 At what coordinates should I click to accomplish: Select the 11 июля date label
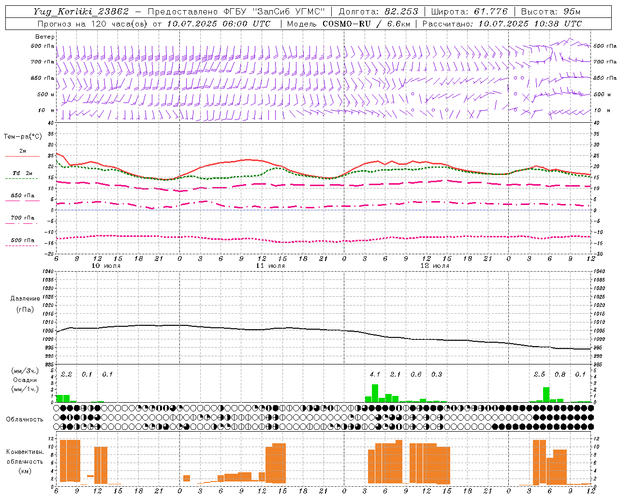point(270,266)
